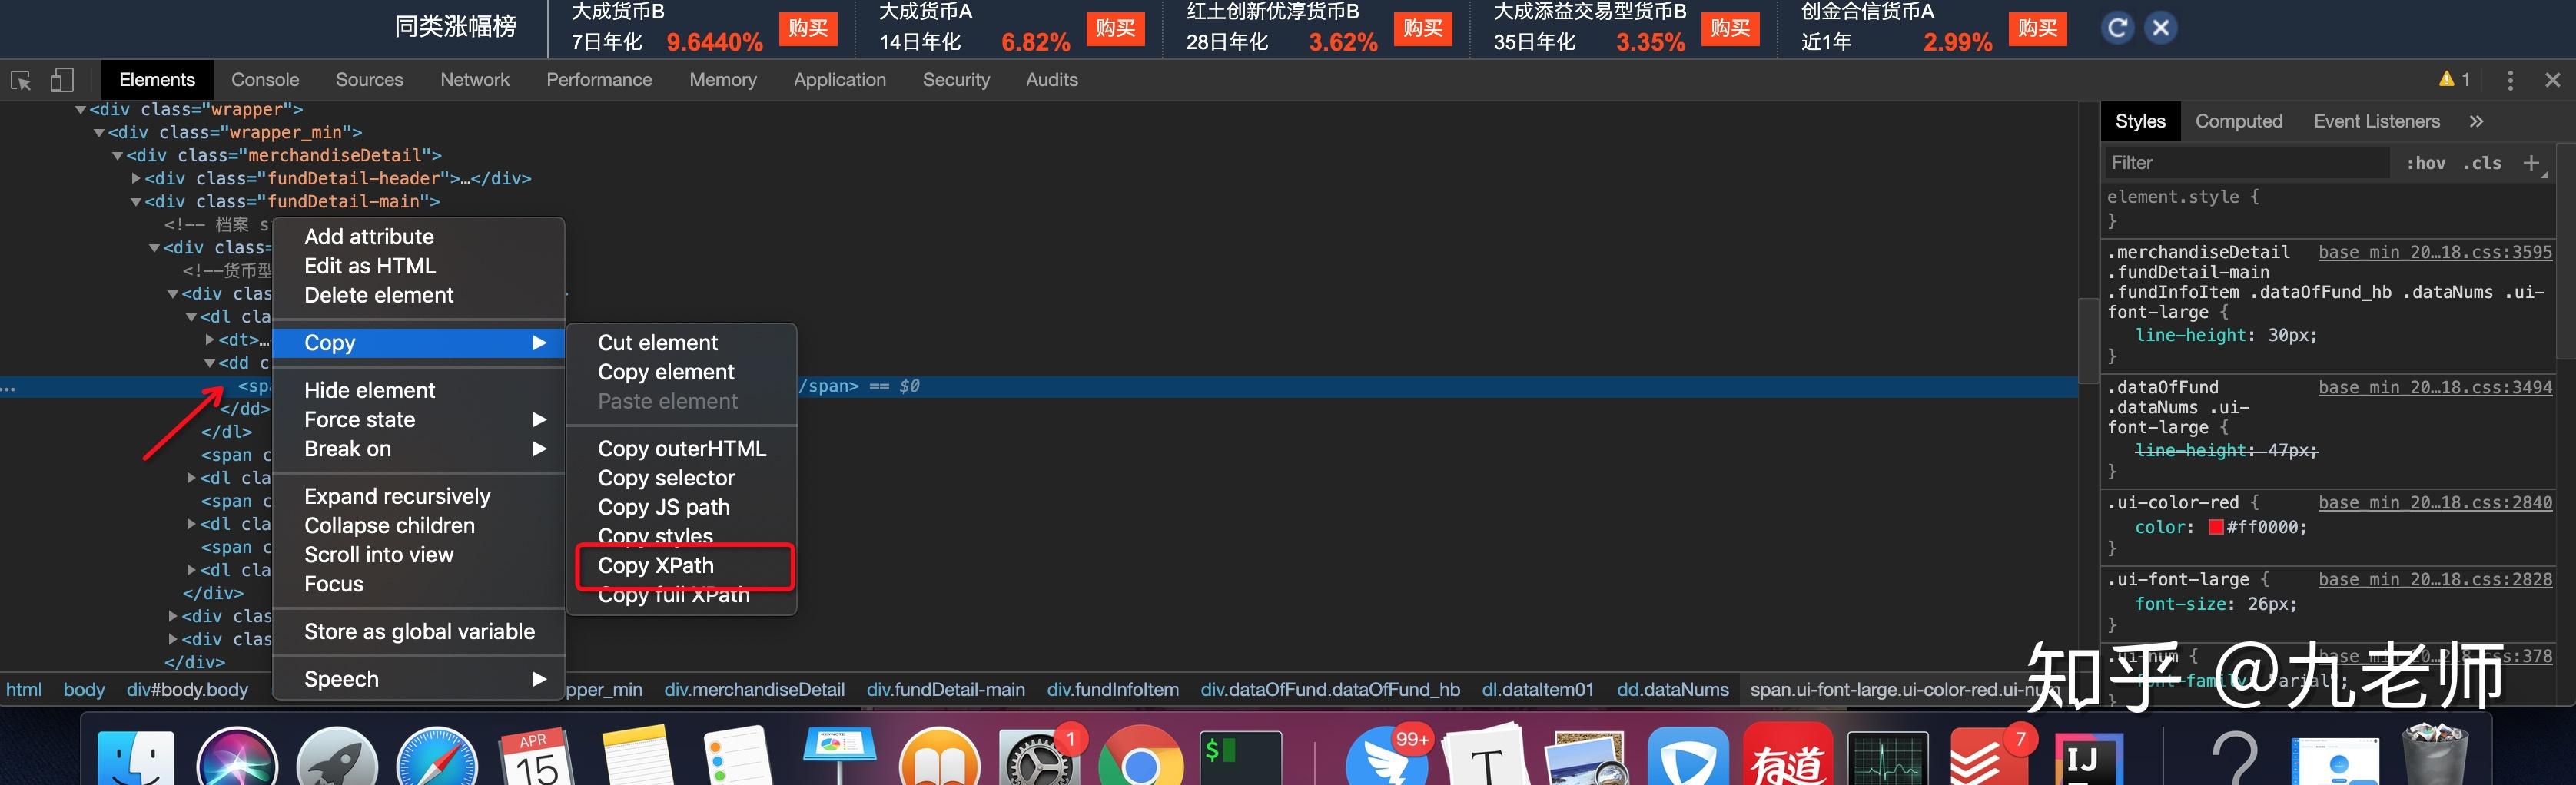The width and height of the screenshot is (2576, 785).
Task: Click the plus icon to add new style rule
Action: click(x=2532, y=162)
